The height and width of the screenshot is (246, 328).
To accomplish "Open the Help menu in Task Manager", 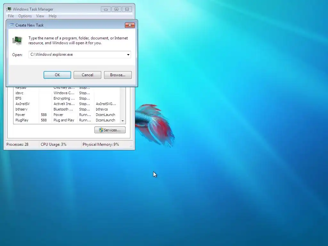I will click(x=53, y=16).
